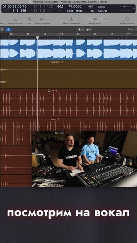137x243 pixels.
Task: Click the /16 division value
Action: [x=92, y=11]
